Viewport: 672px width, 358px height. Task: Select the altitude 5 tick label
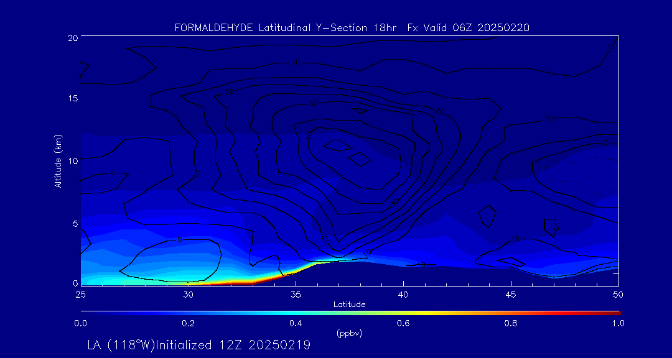pyautogui.click(x=73, y=223)
